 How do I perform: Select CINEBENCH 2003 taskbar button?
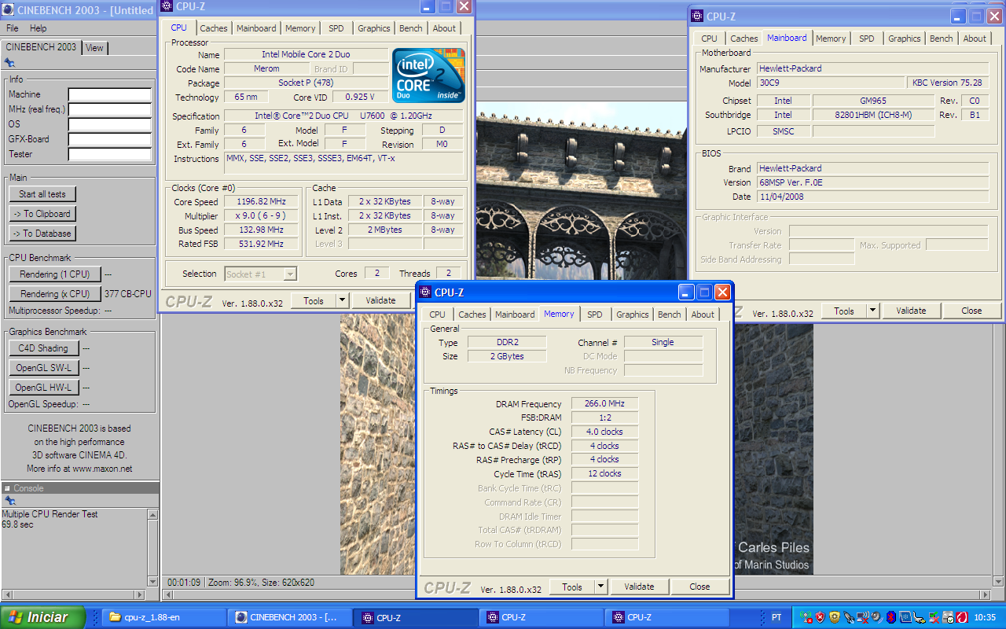click(290, 617)
